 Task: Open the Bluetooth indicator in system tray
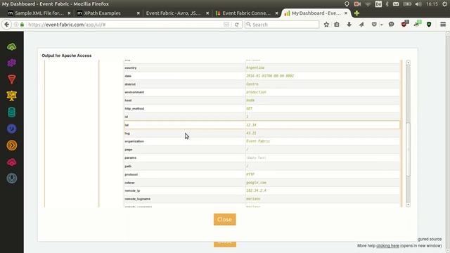click(387, 4)
